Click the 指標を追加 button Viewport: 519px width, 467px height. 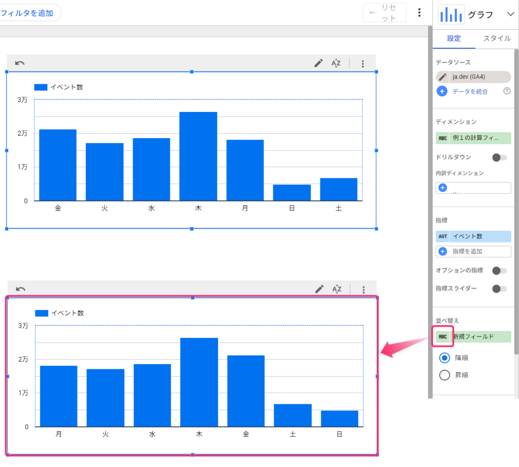474,251
